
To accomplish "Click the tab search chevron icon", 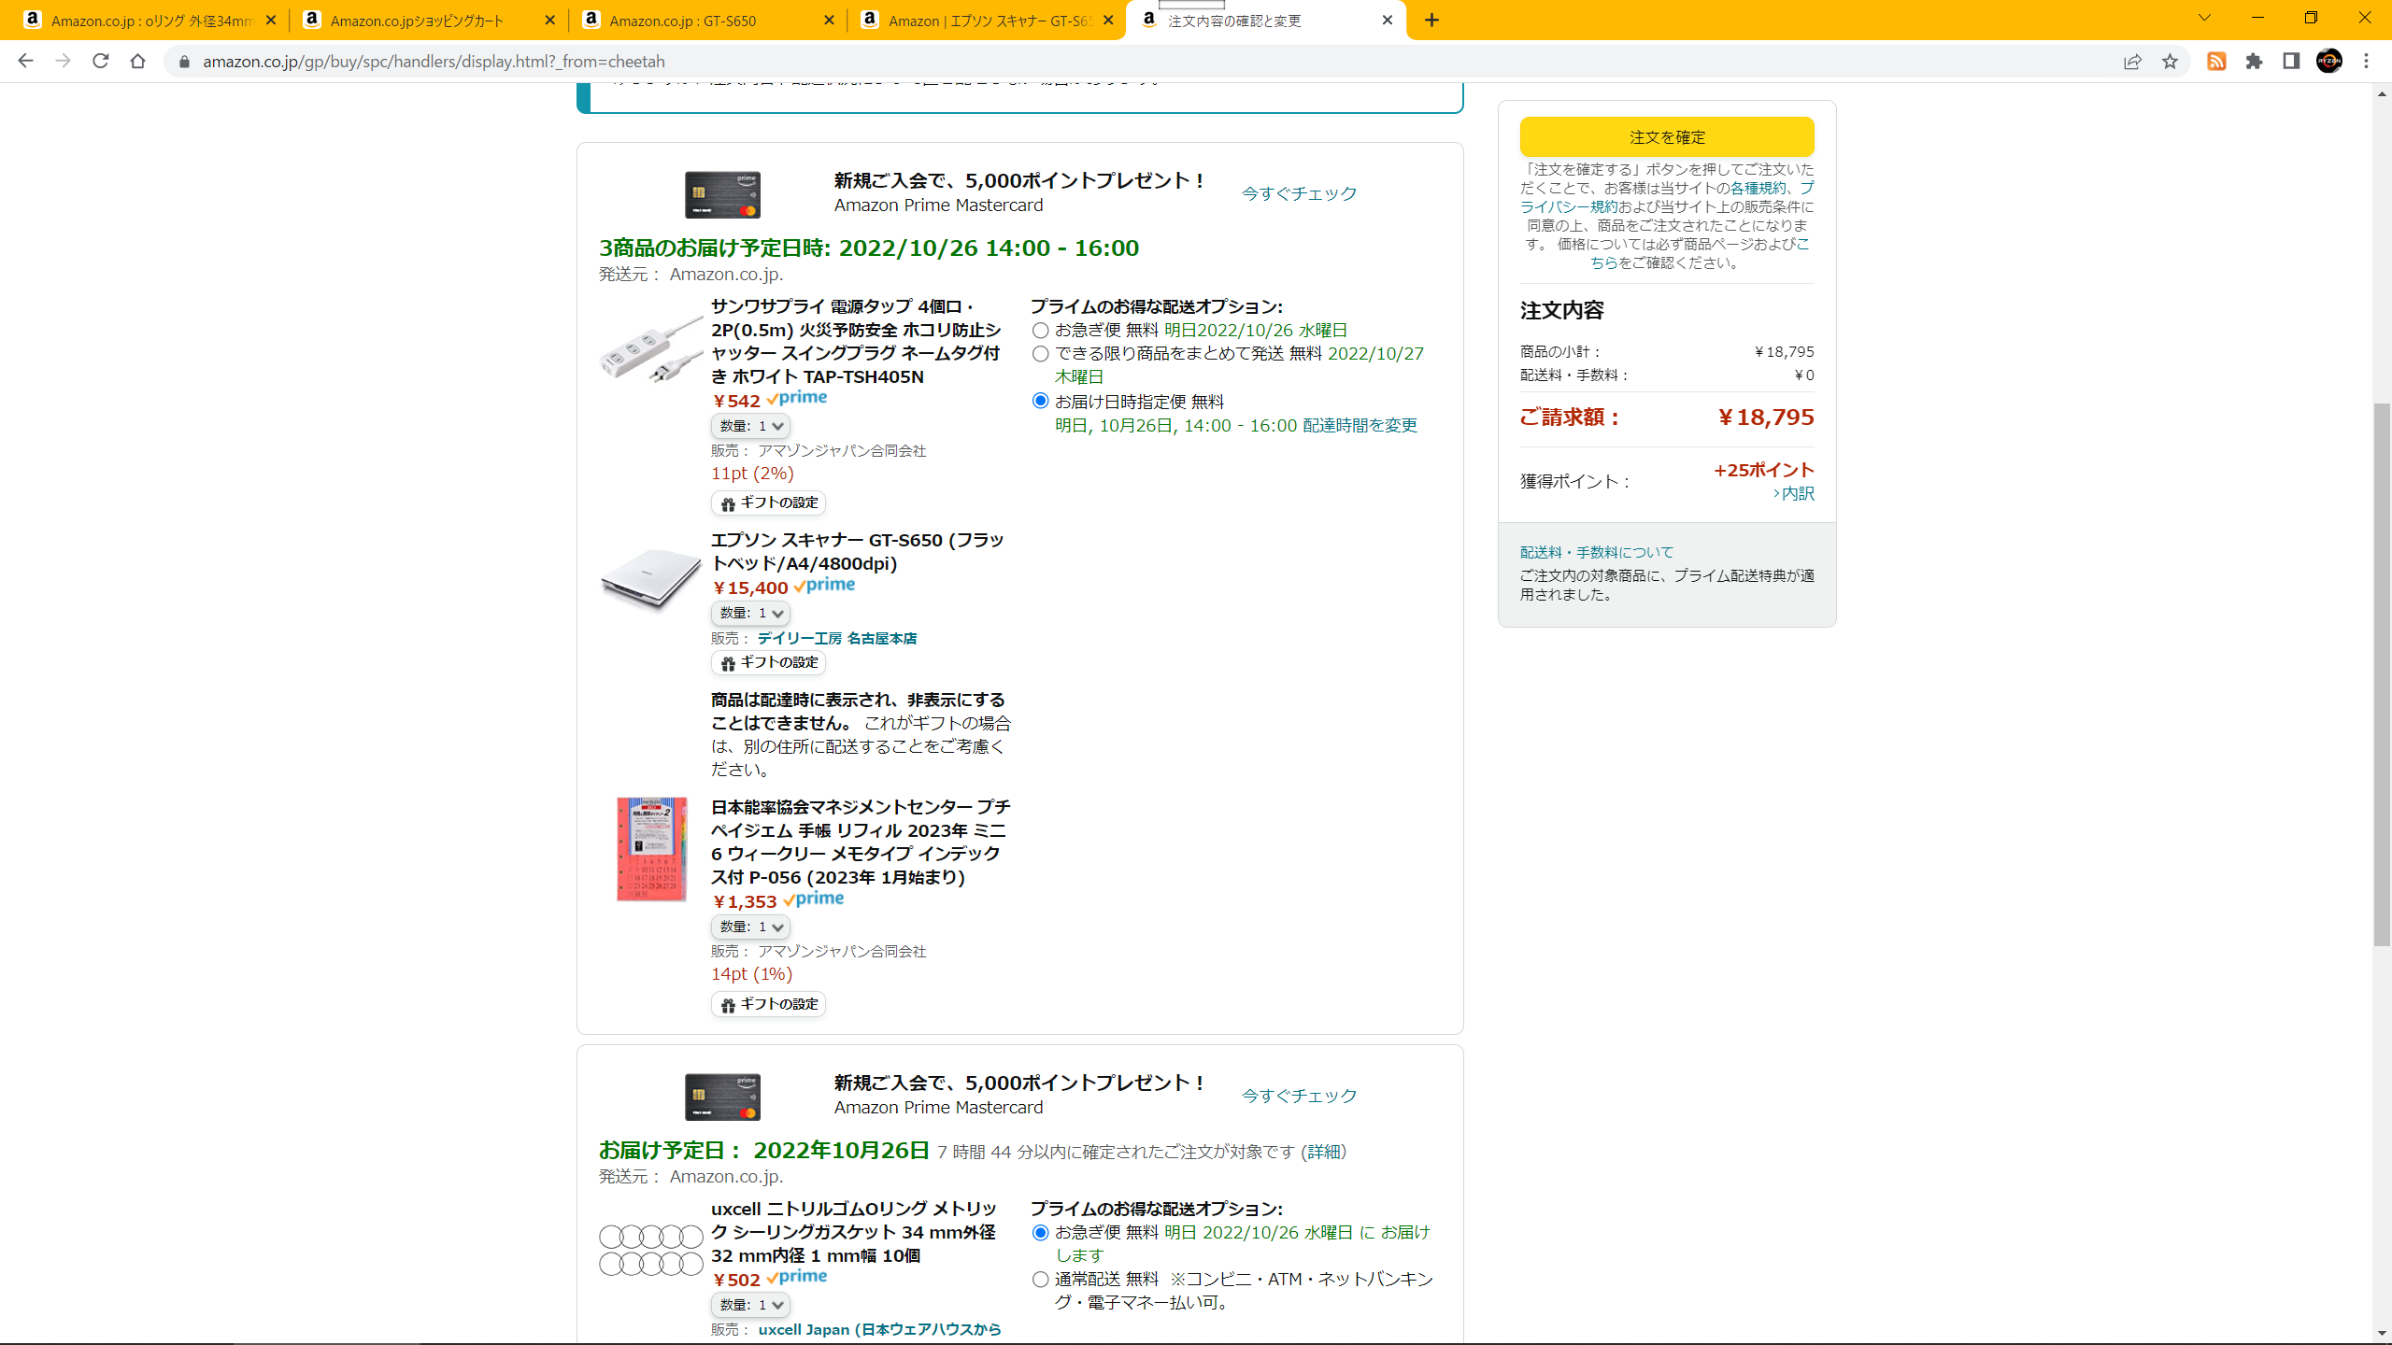I will click(2204, 18).
